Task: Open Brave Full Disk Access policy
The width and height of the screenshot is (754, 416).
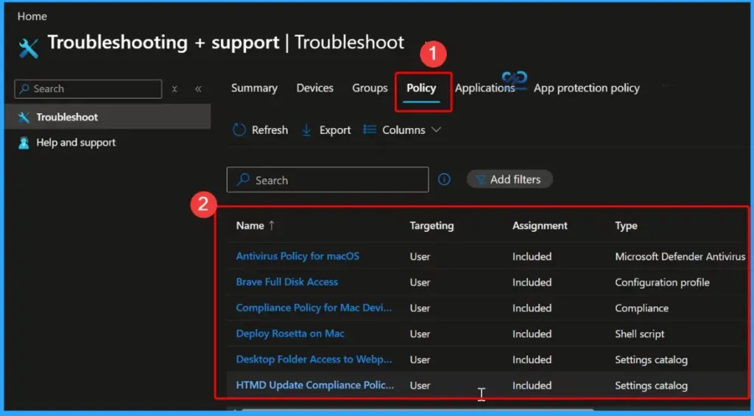Action: (x=287, y=282)
